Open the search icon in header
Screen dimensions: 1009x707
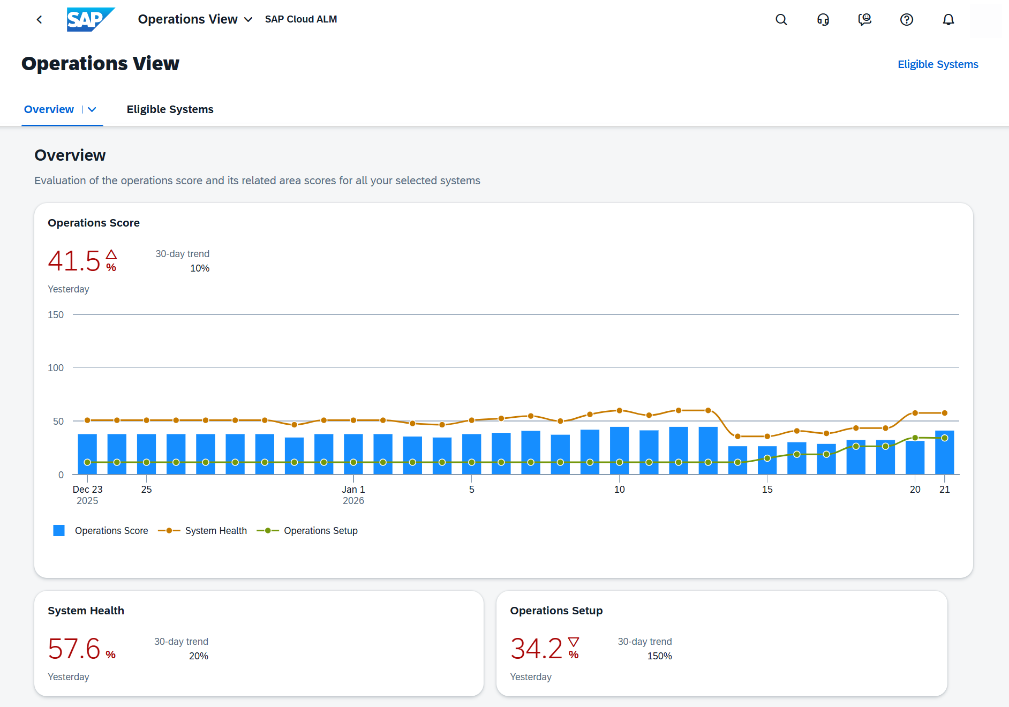(781, 20)
